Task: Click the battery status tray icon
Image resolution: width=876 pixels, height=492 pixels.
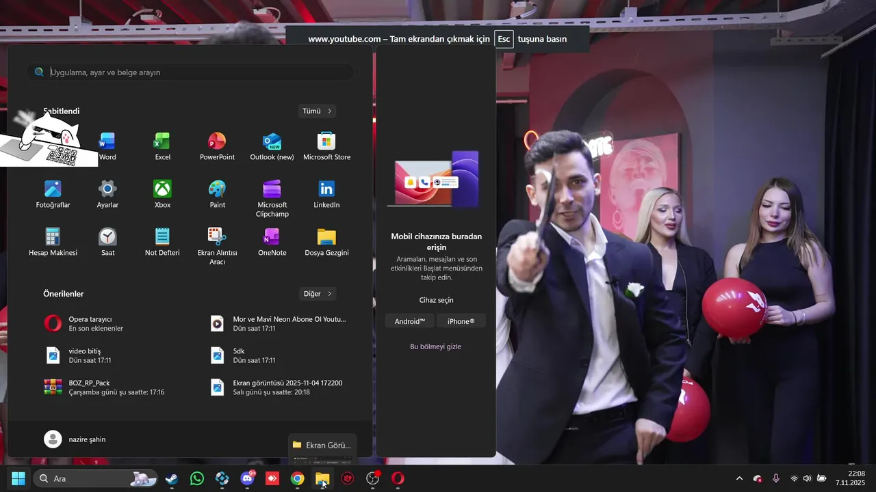Action: pyautogui.click(x=821, y=478)
